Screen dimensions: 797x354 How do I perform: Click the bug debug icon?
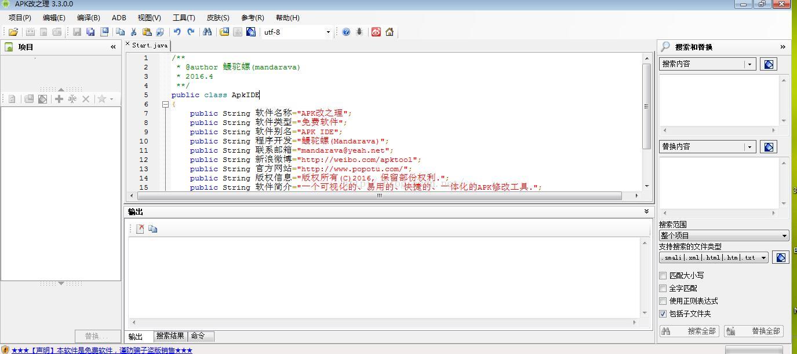click(359, 32)
